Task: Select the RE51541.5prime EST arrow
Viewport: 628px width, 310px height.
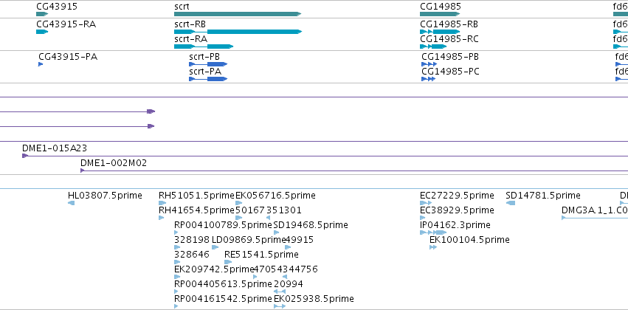Action: tap(228, 262)
